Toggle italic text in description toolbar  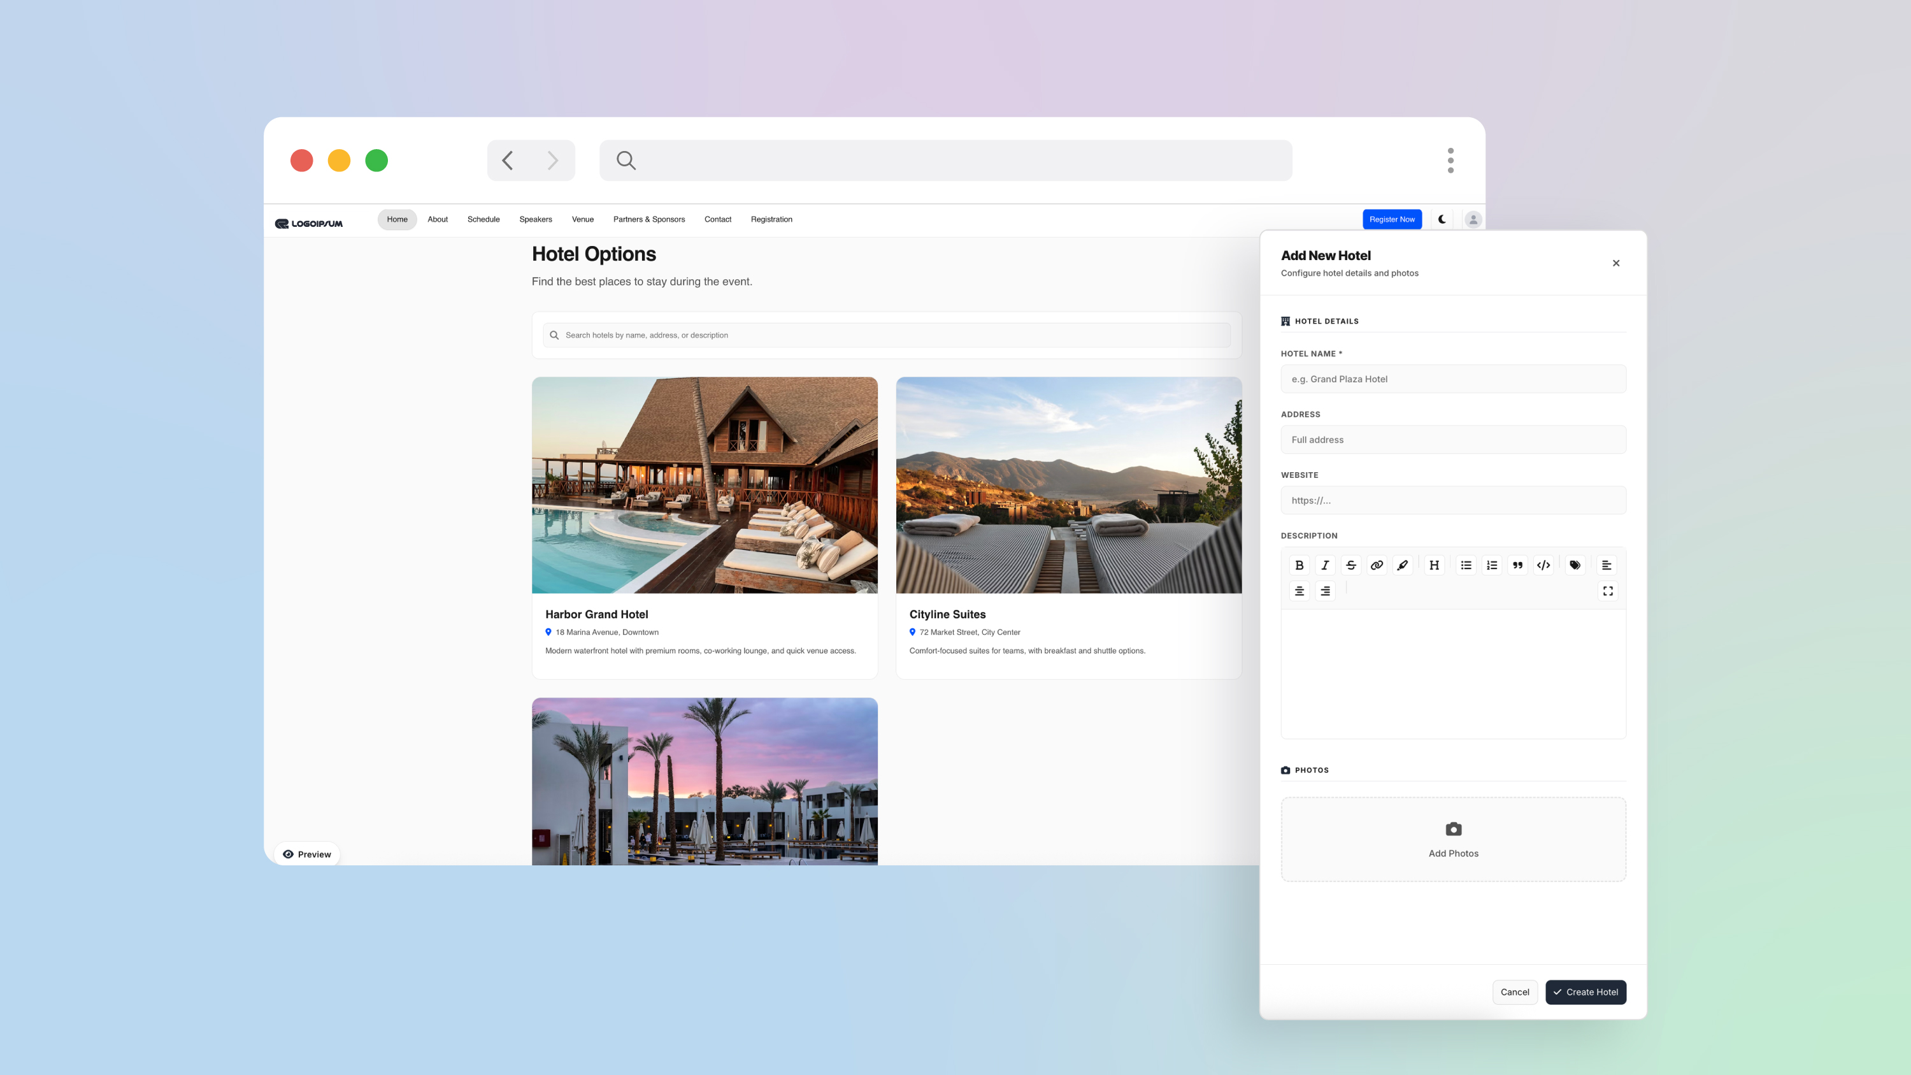coord(1325,565)
